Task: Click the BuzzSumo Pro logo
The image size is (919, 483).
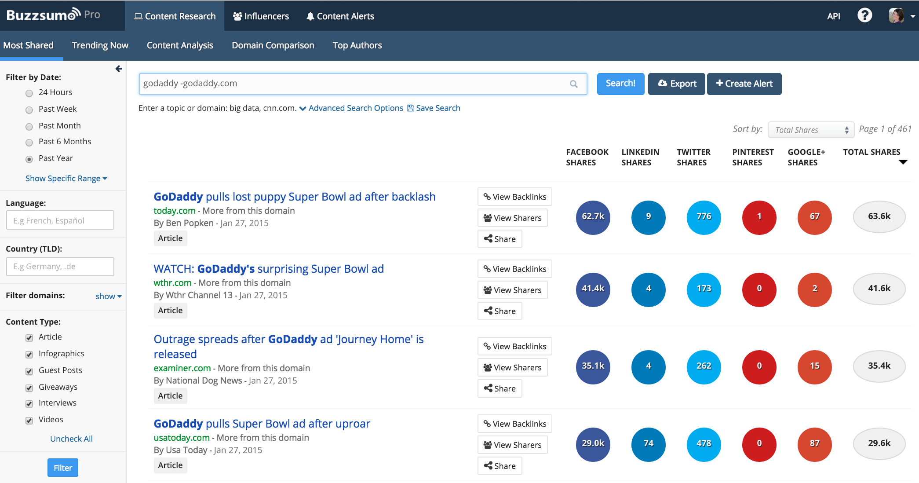Action: pos(53,15)
